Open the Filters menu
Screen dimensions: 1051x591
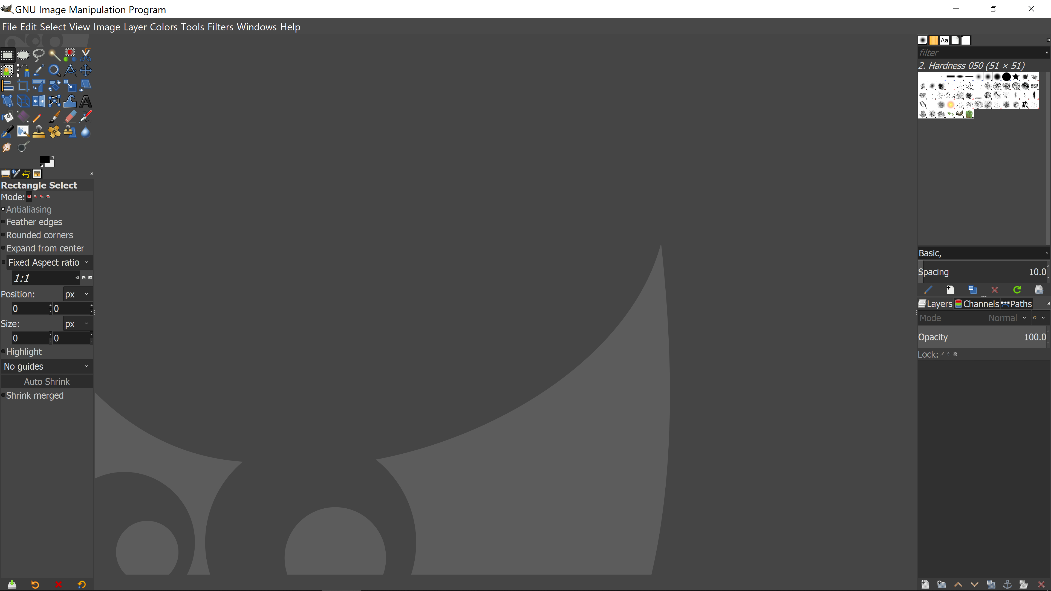(220, 27)
